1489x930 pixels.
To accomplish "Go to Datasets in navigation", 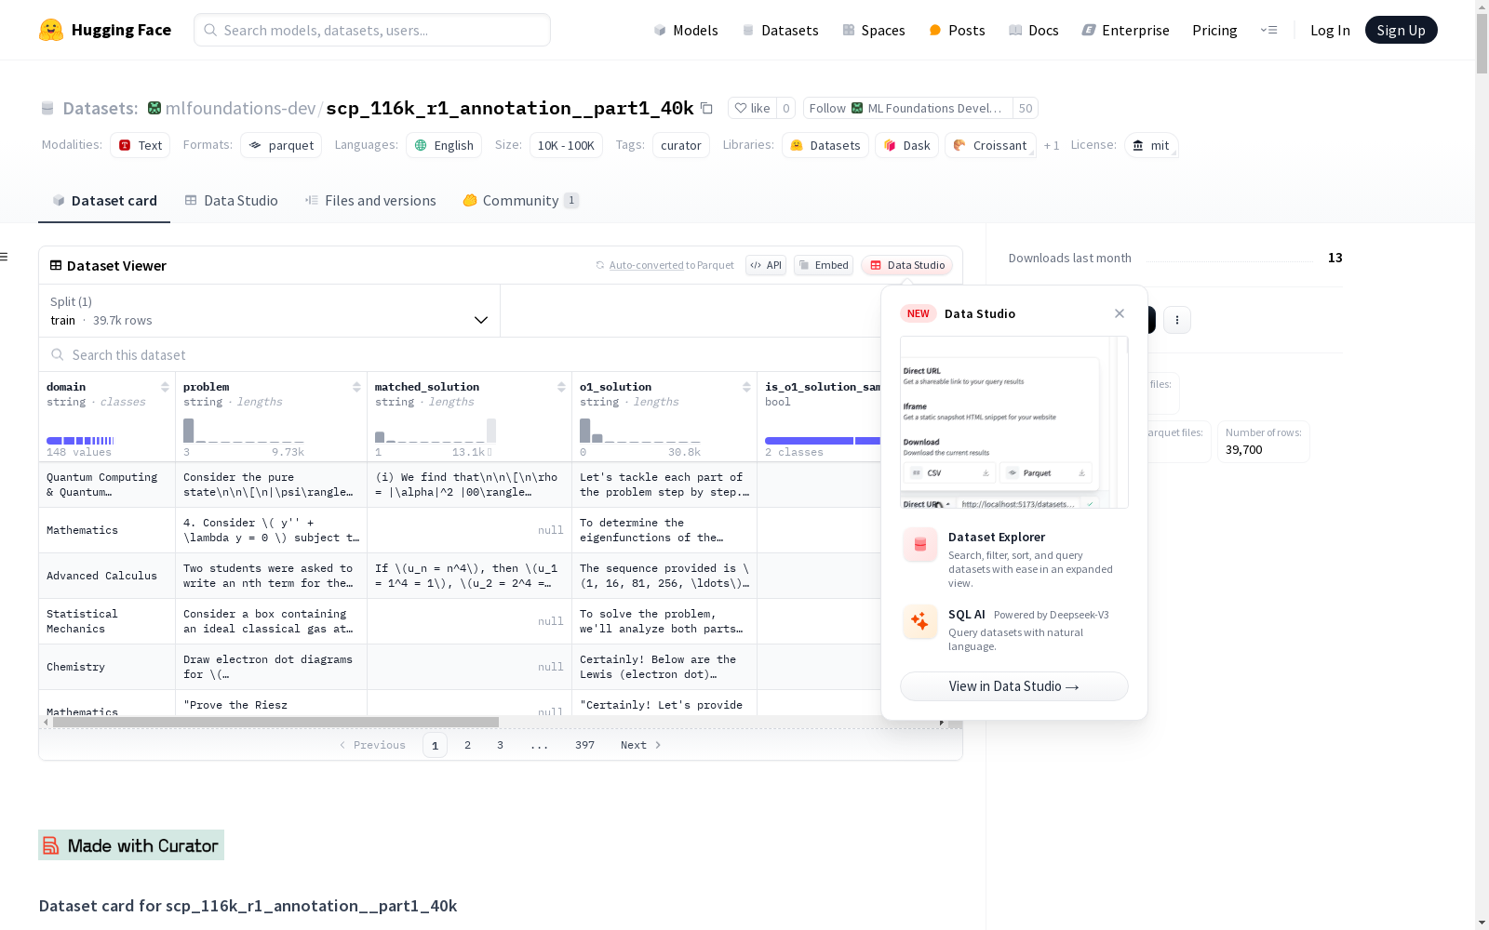I will click(780, 30).
